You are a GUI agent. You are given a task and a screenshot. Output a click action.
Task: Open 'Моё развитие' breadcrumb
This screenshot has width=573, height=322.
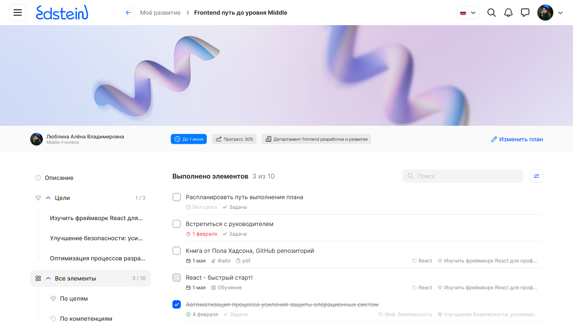pos(160,13)
